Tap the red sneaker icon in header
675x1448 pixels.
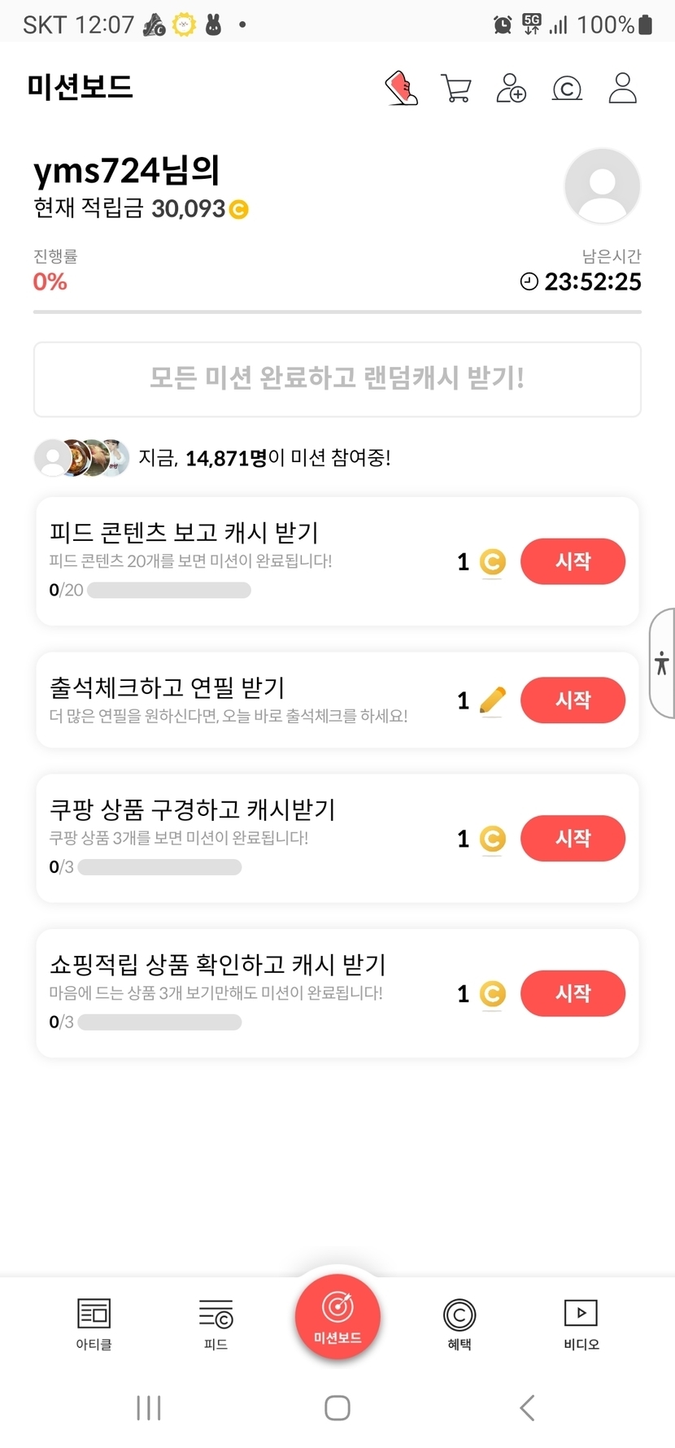point(401,88)
